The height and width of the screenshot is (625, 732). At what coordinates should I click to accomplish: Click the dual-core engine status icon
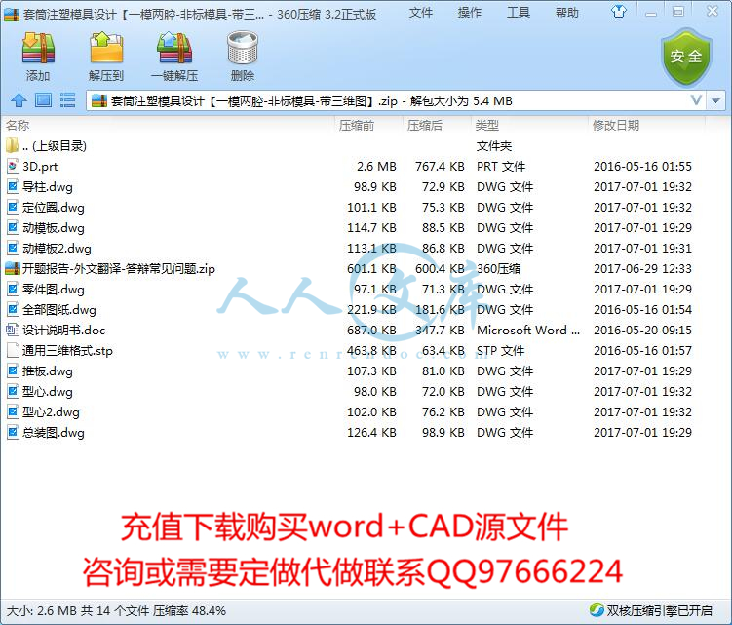[x=597, y=610]
